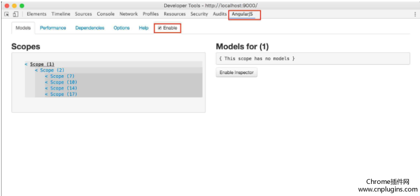Image resolution: width=420 pixels, height=196 pixels.
Task: Toggle arrow next to Scope (10)
Action: point(46,82)
